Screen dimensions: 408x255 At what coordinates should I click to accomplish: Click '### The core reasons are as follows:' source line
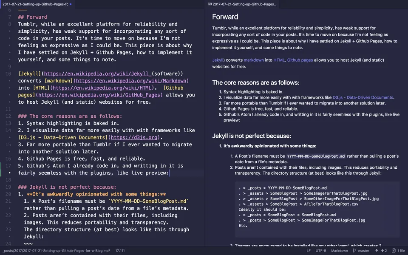click(70, 116)
